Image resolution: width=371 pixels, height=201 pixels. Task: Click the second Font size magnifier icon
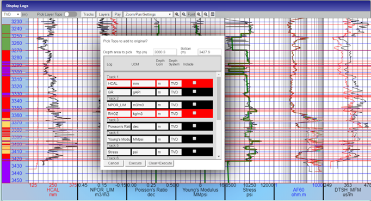point(206,14)
